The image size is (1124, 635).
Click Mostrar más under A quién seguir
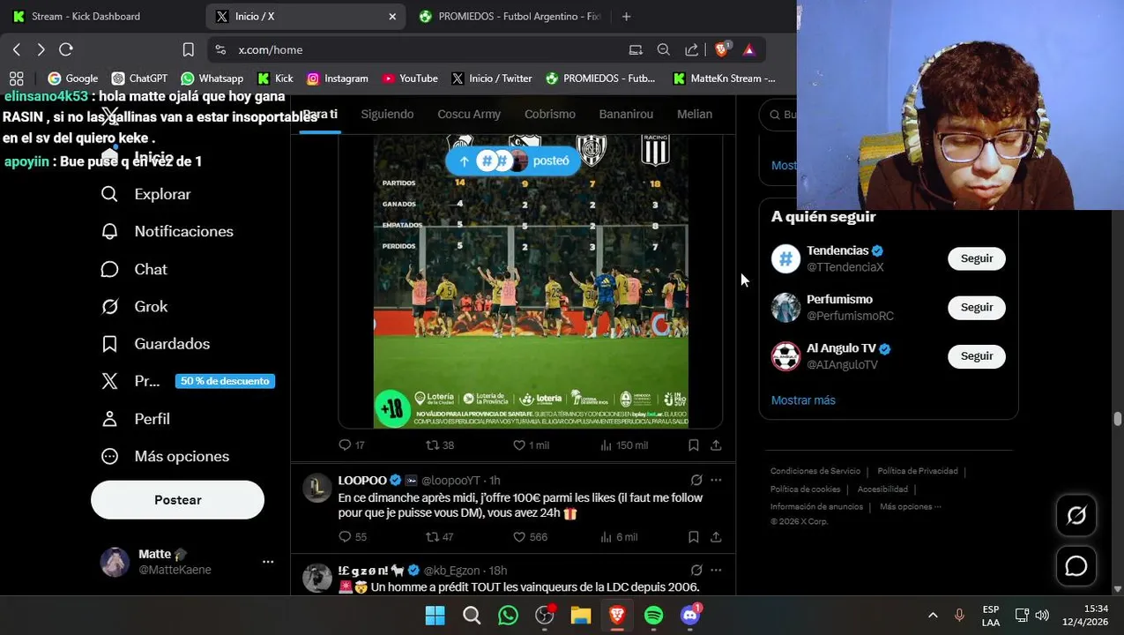pyautogui.click(x=803, y=400)
